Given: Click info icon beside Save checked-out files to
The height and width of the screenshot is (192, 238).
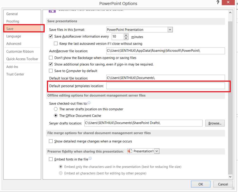Looking at the screenshot, I should coord(89,103).
